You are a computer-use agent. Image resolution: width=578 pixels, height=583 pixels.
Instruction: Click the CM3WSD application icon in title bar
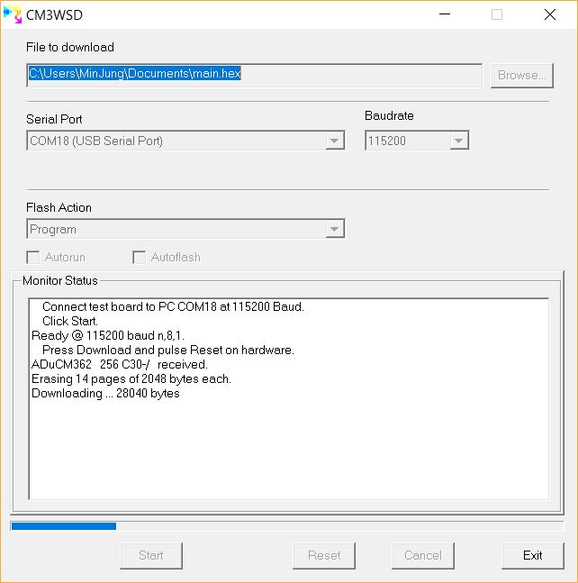(x=13, y=15)
